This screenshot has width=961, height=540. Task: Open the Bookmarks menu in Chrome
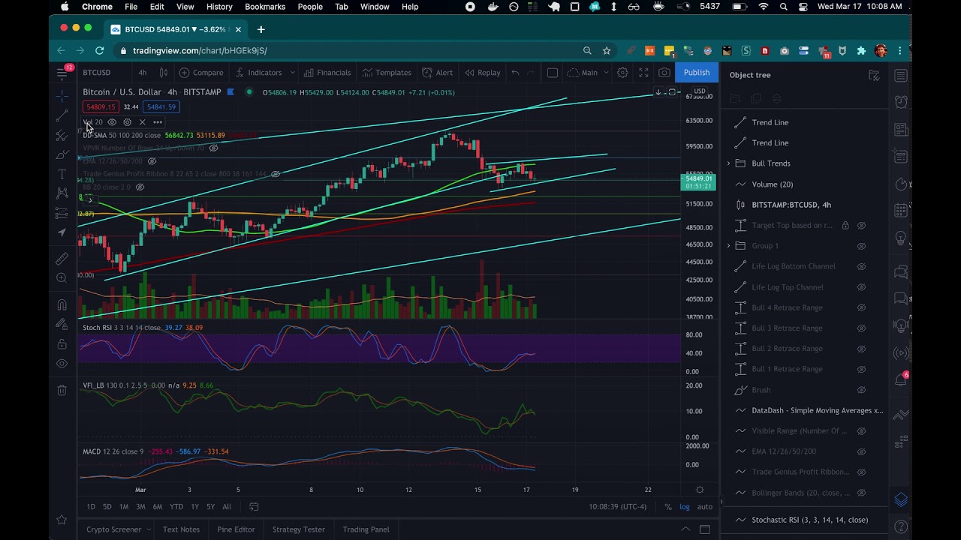click(265, 7)
